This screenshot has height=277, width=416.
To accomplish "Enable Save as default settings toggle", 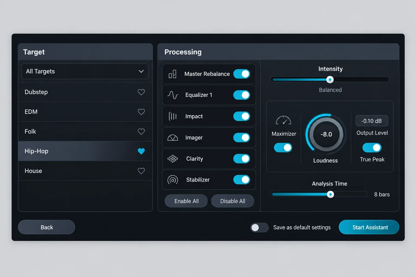I will [259, 227].
